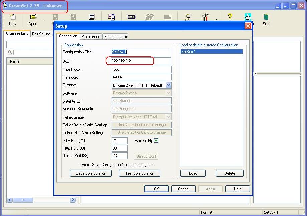Click the DiseqC Conf button
Screen dimensions: 307x216
pos(146,156)
